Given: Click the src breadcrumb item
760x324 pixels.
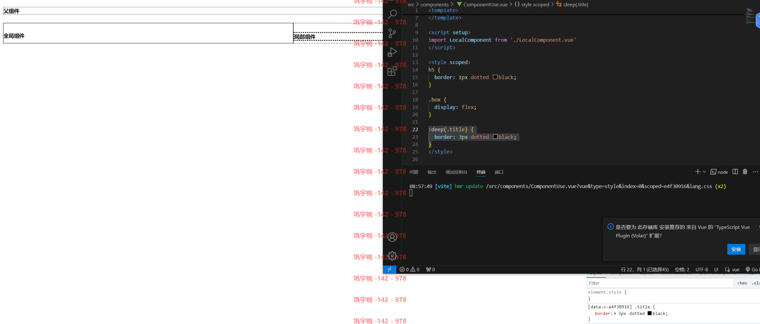Looking at the screenshot, I should pos(411,4).
